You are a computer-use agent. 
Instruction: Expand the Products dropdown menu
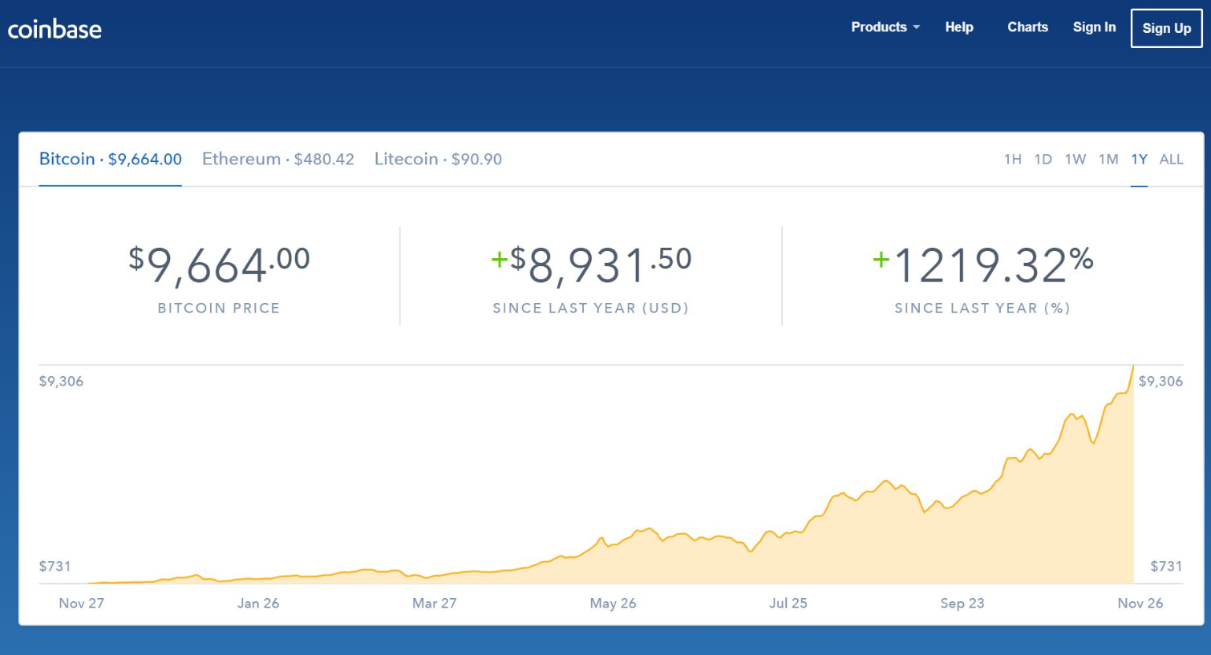(x=885, y=27)
